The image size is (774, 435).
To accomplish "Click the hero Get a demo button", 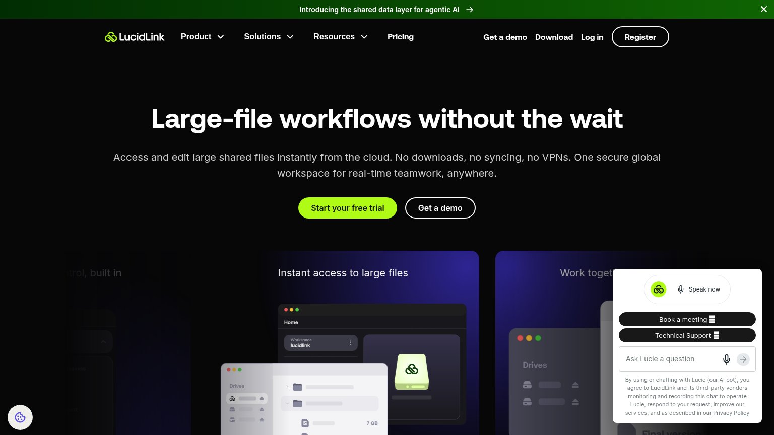I will 440,208.
